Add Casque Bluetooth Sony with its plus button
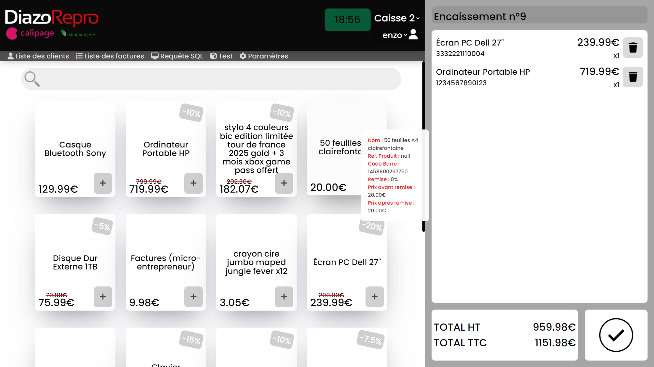The width and height of the screenshot is (654, 367). pos(103,183)
